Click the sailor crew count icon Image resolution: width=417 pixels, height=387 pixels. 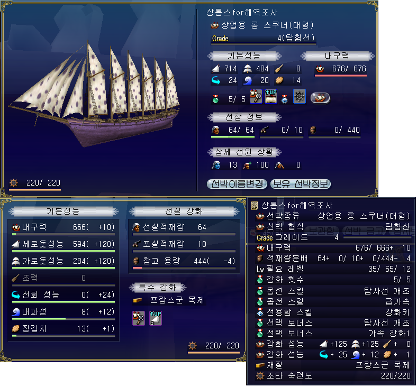(216, 130)
